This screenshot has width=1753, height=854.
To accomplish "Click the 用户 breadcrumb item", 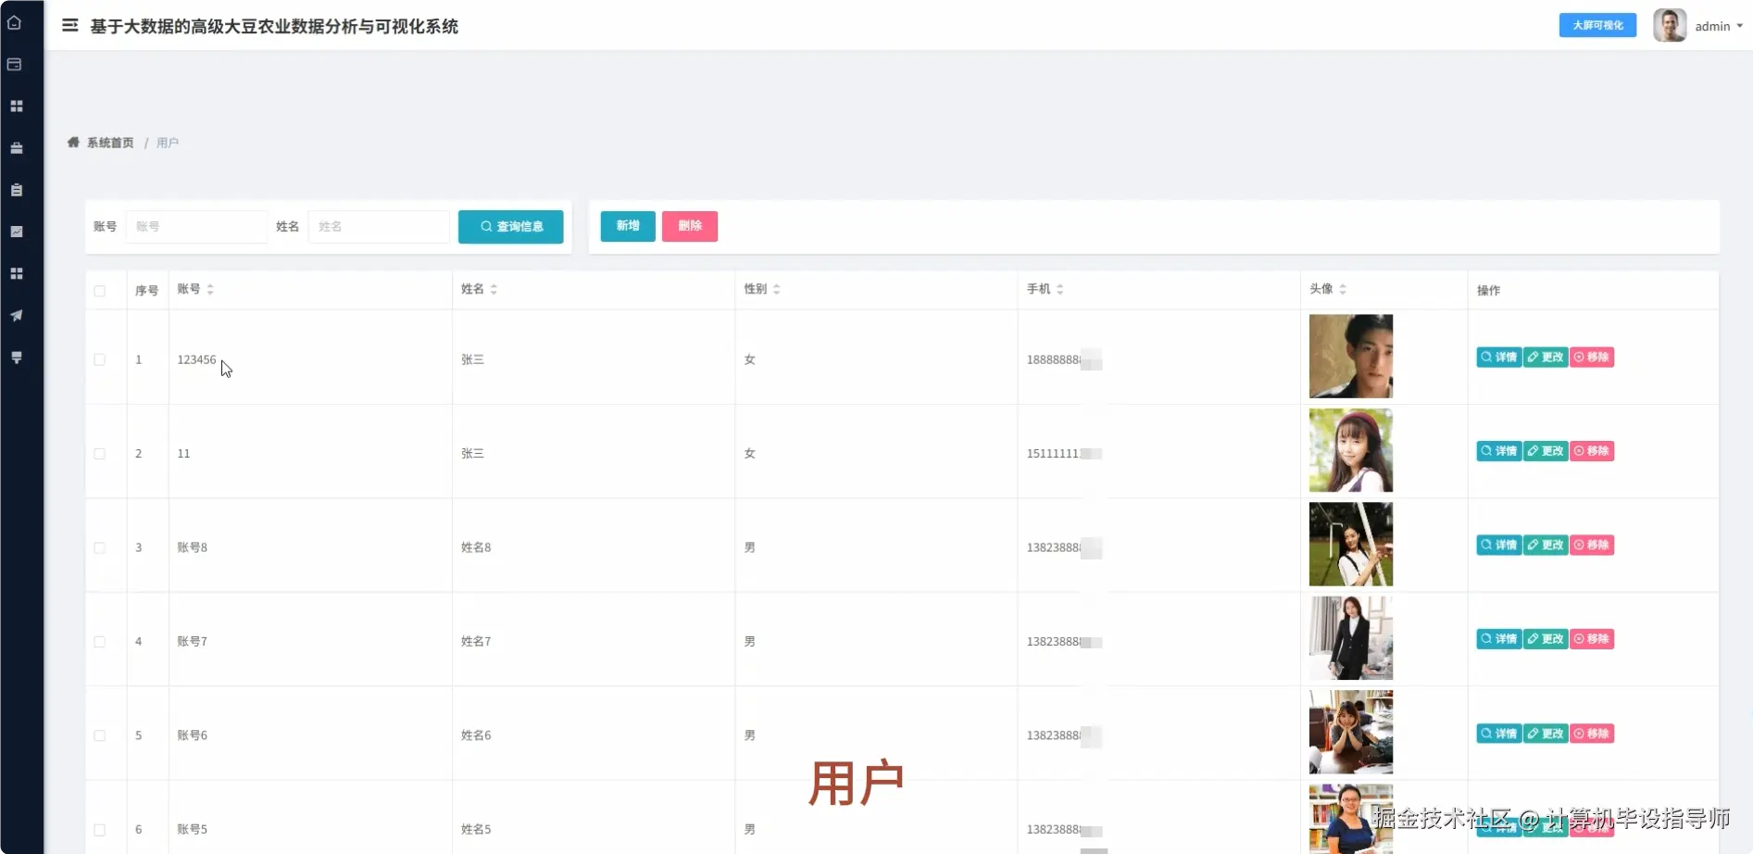I will 168,143.
